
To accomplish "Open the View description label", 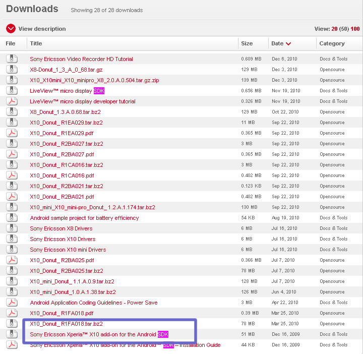I will click(x=42, y=29).
